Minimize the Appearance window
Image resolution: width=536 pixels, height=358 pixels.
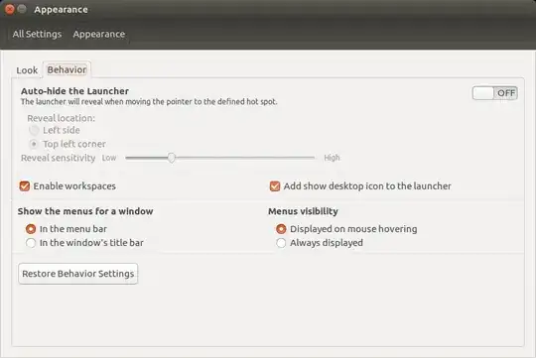coord(22,9)
